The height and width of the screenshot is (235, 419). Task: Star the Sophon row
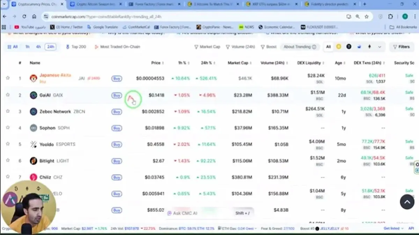pos(8,127)
